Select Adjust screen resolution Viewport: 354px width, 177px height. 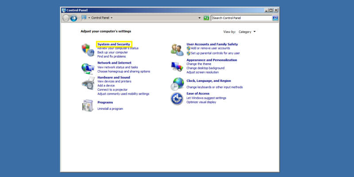point(203,72)
